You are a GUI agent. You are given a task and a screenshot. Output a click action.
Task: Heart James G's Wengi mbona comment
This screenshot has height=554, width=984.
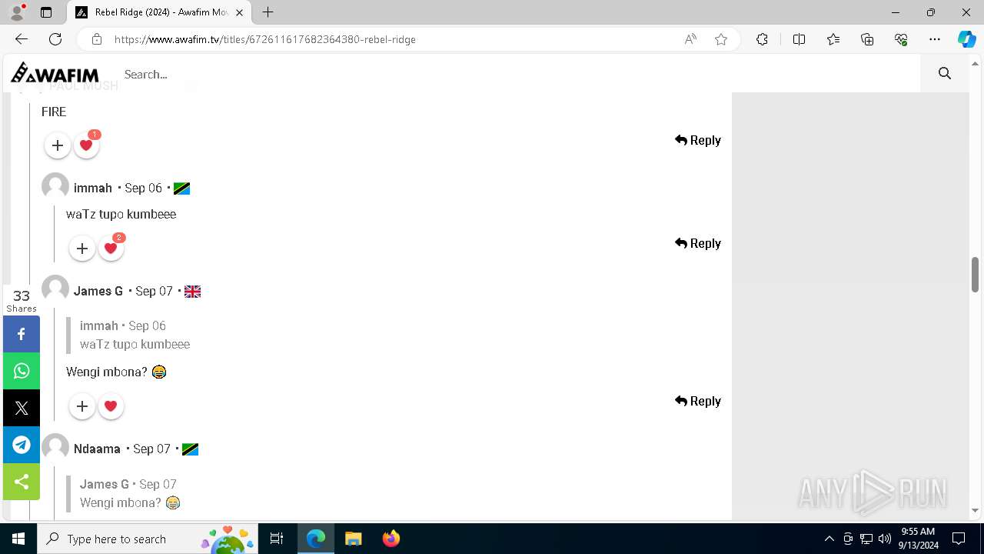[111, 406]
